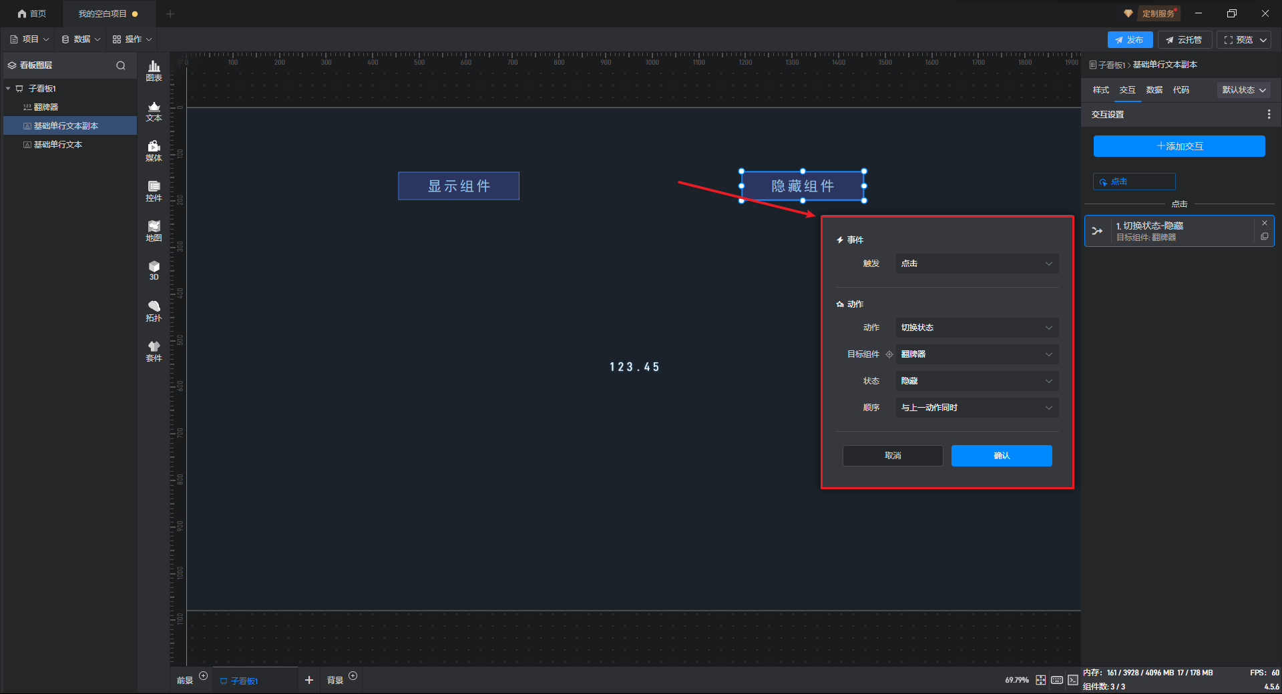The width and height of the screenshot is (1282, 694).
Task: Open the 控件 controls components icon
Action: point(154,191)
